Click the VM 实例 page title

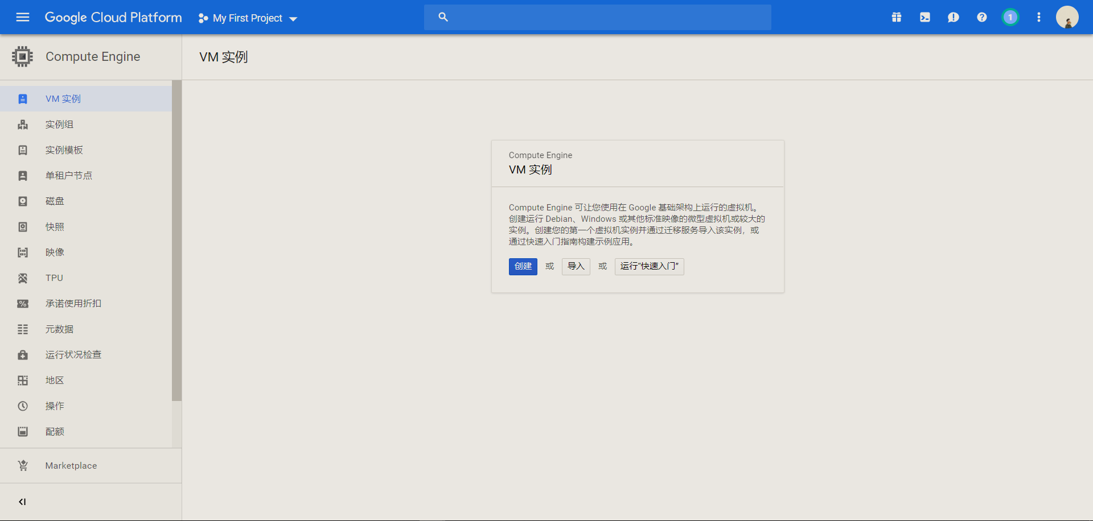224,57
